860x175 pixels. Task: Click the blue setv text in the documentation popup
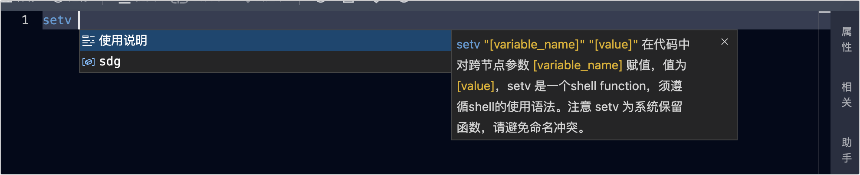tap(468, 45)
